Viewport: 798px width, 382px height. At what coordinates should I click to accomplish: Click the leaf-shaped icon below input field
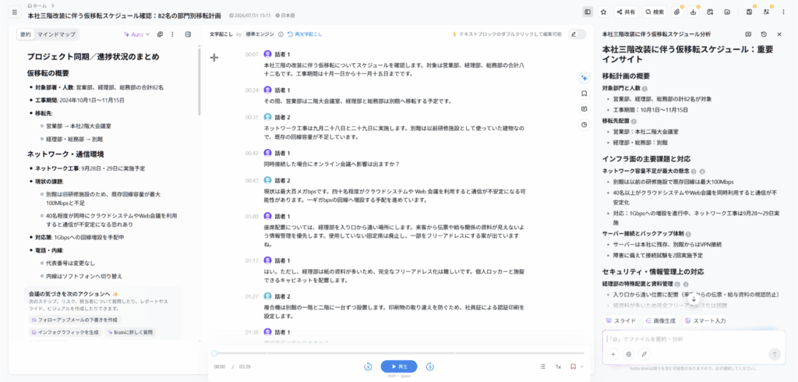[644, 354]
